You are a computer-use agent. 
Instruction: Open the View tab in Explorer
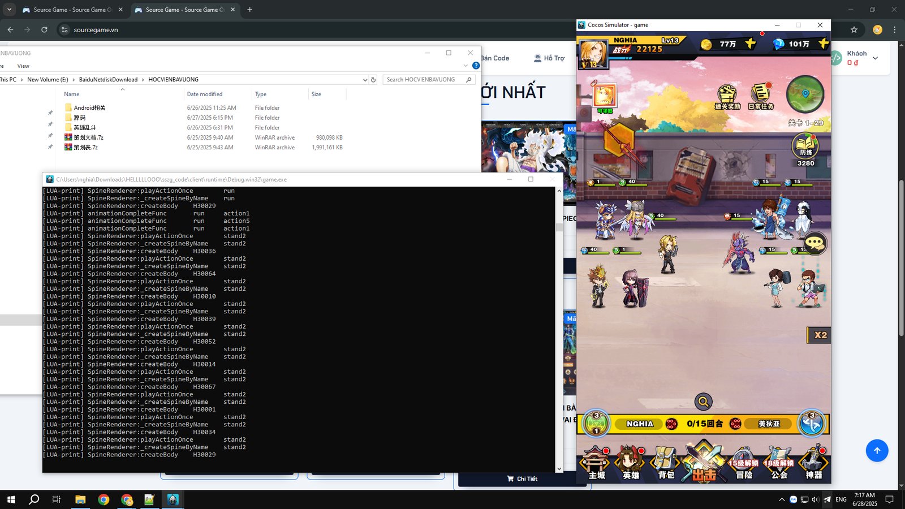pos(23,66)
